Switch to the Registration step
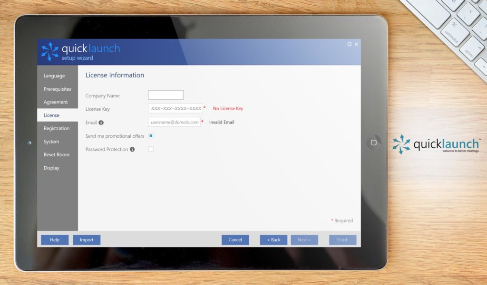This screenshot has height=285, width=487. (57, 128)
